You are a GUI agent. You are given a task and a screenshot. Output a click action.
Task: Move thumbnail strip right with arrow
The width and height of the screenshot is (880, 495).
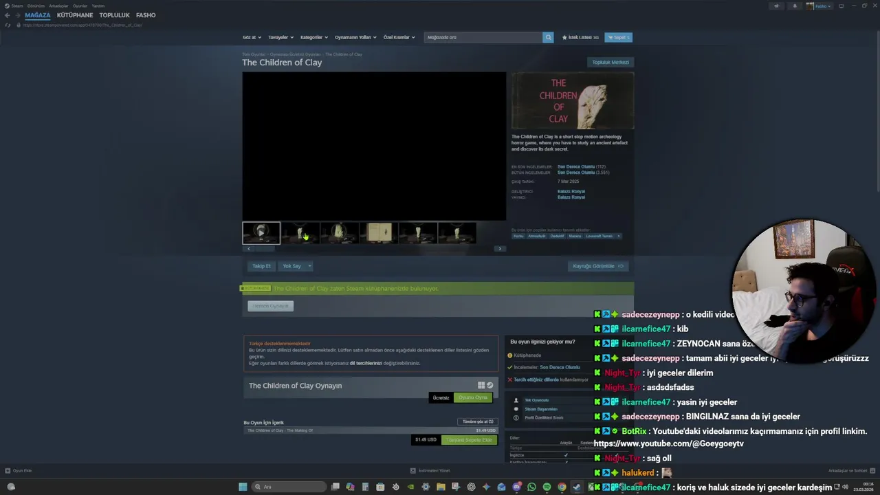click(500, 249)
